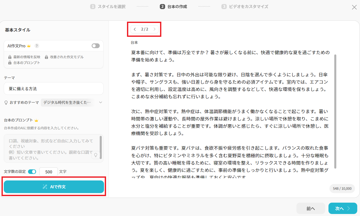
Task: Enable the AI作文Pro toggle
Action: (96, 46)
